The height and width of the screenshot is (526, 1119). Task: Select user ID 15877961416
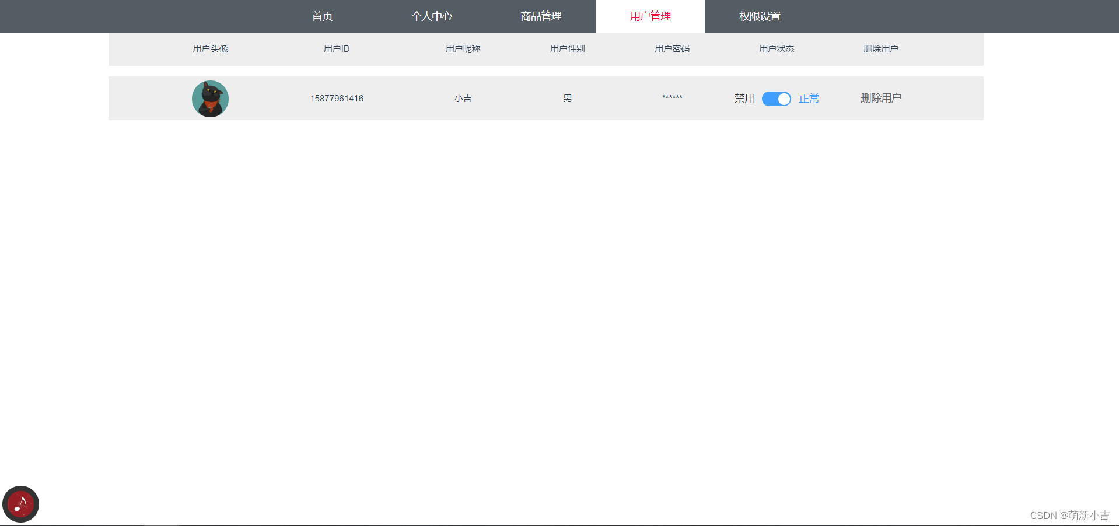point(337,99)
